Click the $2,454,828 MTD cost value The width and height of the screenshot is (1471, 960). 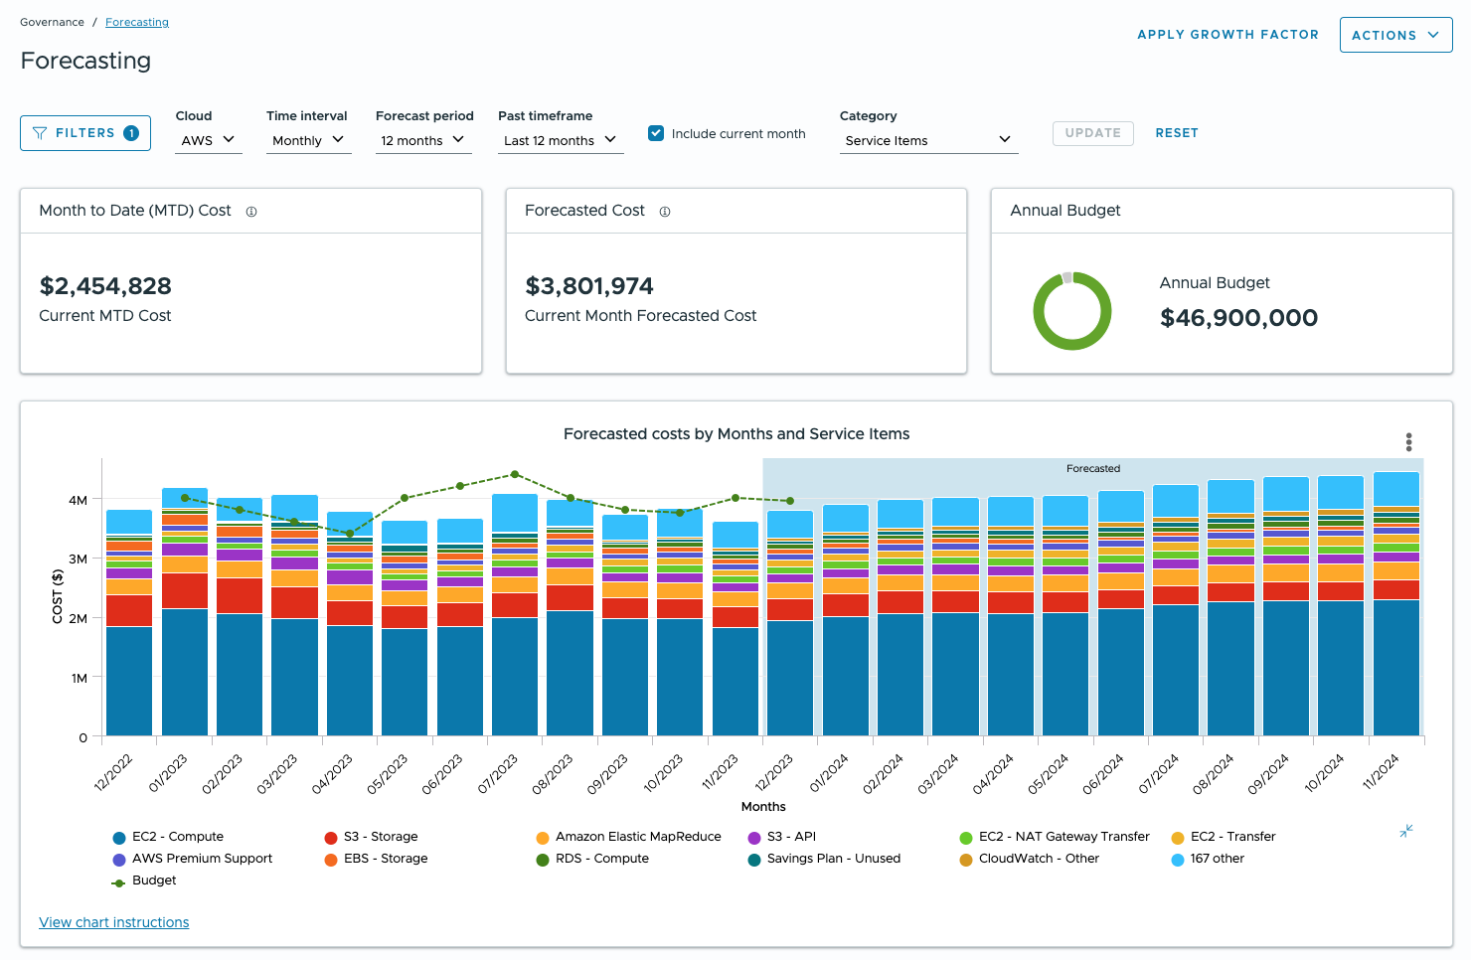(x=105, y=286)
